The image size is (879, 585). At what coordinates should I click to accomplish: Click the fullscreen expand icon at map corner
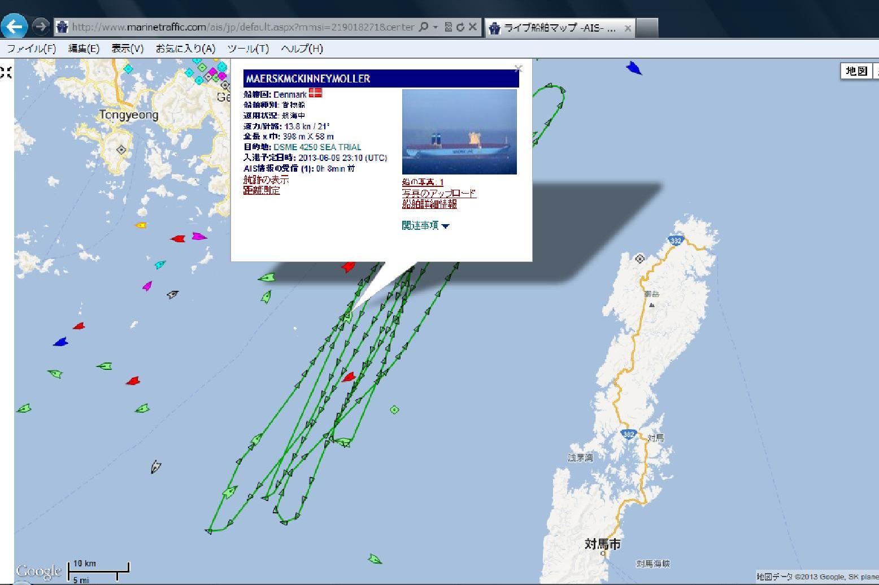[5, 72]
